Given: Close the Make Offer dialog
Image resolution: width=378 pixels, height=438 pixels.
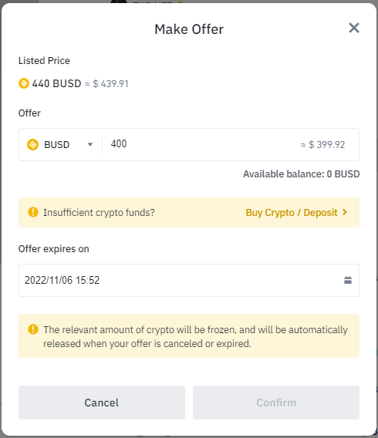Looking at the screenshot, I should pyautogui.click(x=353, y=28).
